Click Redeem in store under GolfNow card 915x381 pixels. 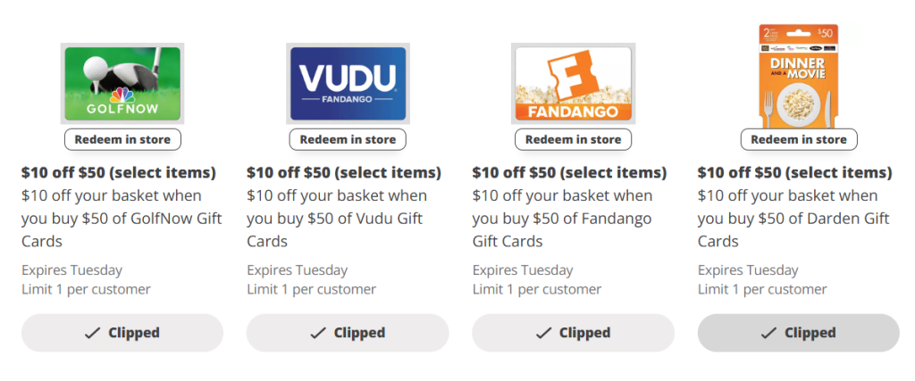pos(122,139)
